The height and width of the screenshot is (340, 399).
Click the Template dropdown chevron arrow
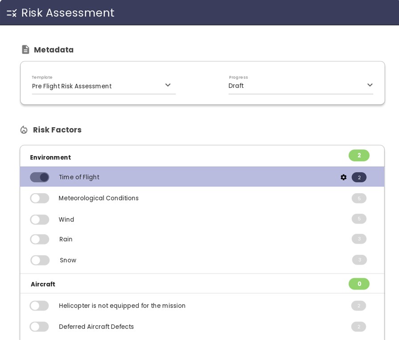[x=168, y=85]
